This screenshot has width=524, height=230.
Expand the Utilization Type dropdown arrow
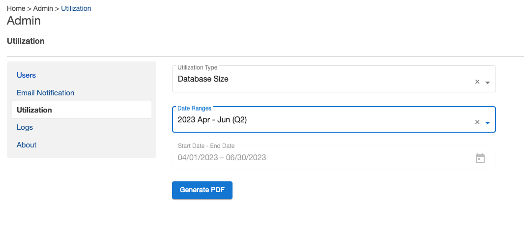click(488, 83)
